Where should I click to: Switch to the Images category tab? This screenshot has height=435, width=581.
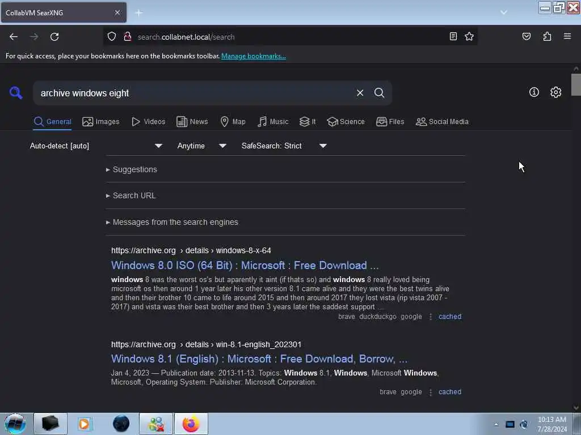pyautogui.click(x=101, y=122)
